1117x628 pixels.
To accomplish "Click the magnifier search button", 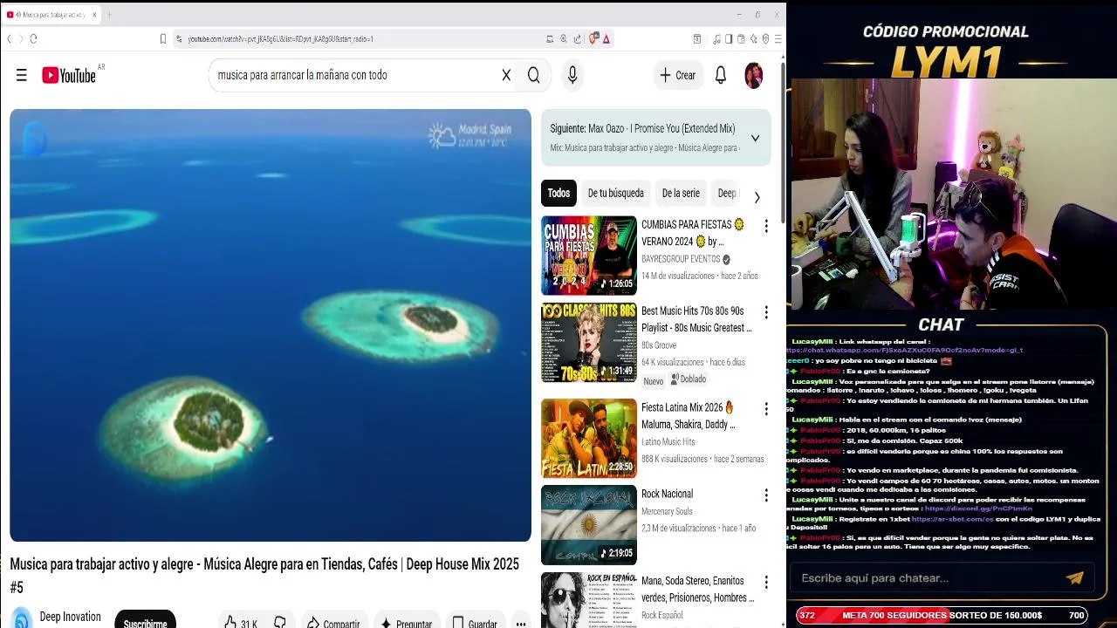I will [x=533, y=75].
